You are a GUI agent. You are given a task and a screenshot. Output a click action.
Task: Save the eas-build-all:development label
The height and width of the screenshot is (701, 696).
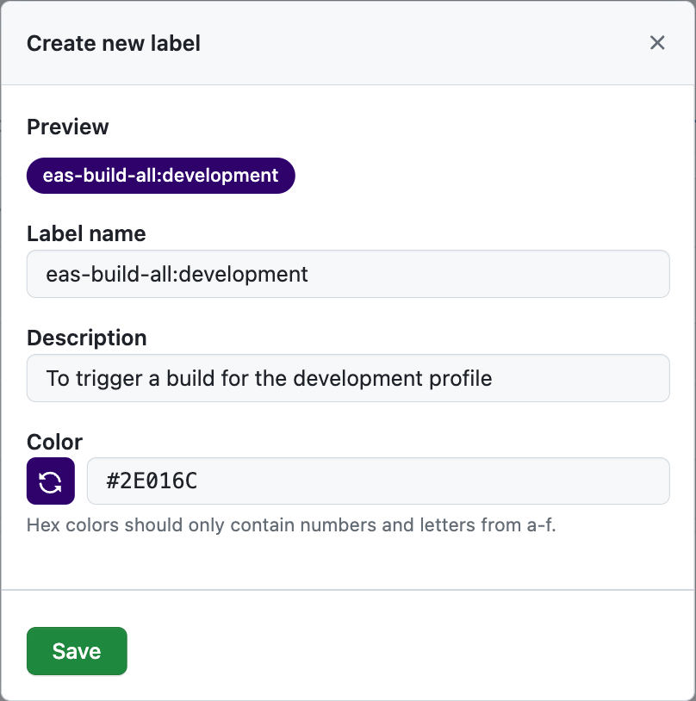pos(76,651)
